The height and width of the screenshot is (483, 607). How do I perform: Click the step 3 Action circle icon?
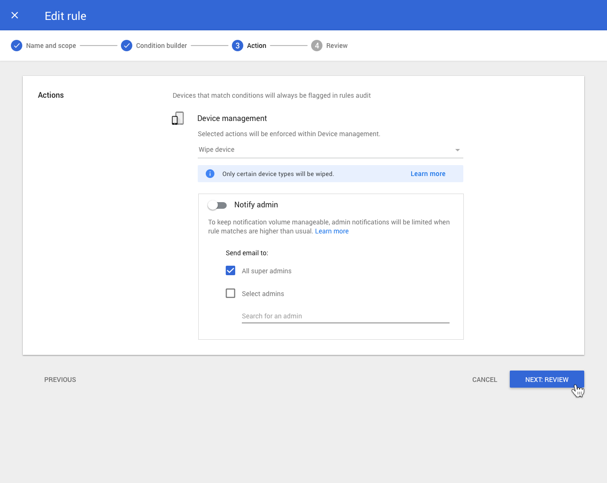coord(237,46)
